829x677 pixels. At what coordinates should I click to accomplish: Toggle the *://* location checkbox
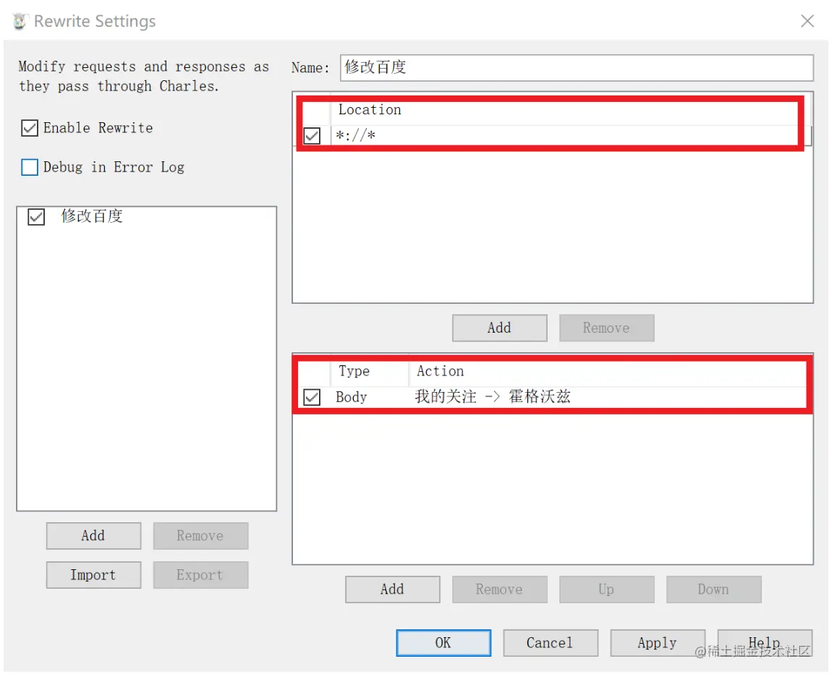click(312, 136)
